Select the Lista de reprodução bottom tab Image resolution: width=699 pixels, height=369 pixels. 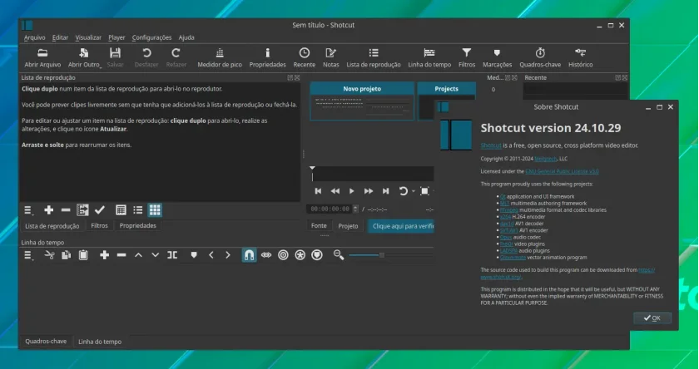click(52, 226)
